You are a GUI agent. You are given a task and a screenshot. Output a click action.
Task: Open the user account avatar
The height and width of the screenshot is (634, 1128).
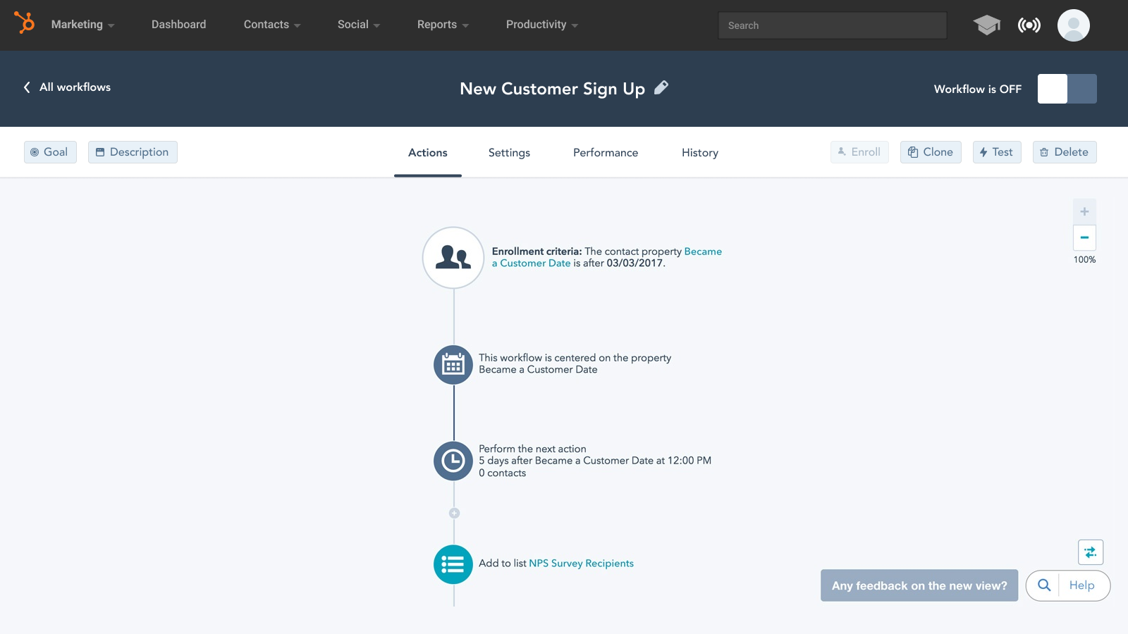pyautogui.click(x=1073, y=25)
